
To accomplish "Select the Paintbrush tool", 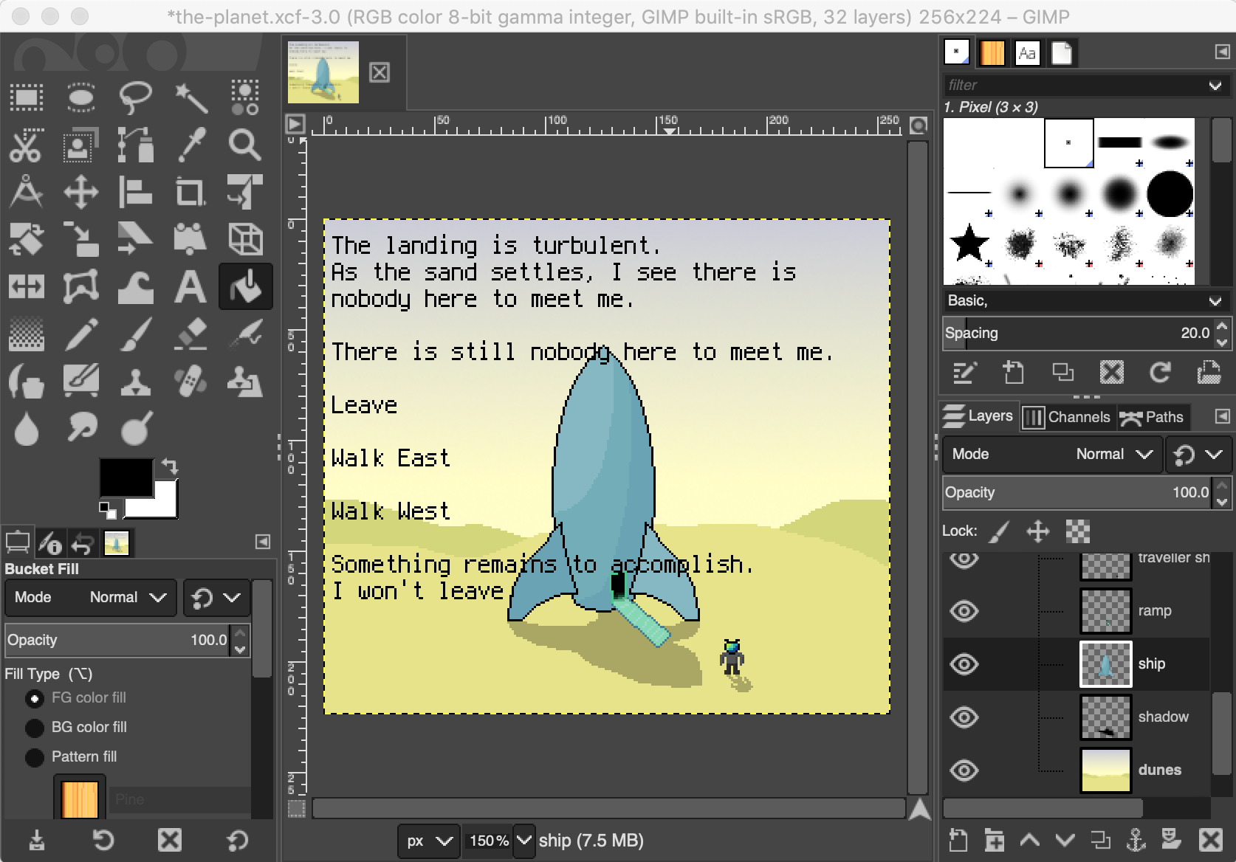I will pyautogui.click(x=136, y=334).
